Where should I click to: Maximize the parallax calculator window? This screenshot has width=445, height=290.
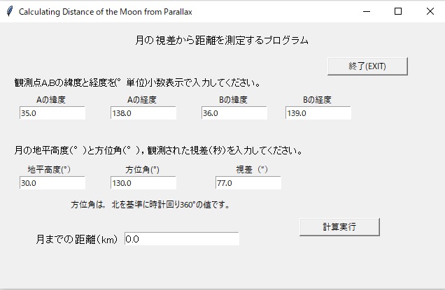pos(398,11)
